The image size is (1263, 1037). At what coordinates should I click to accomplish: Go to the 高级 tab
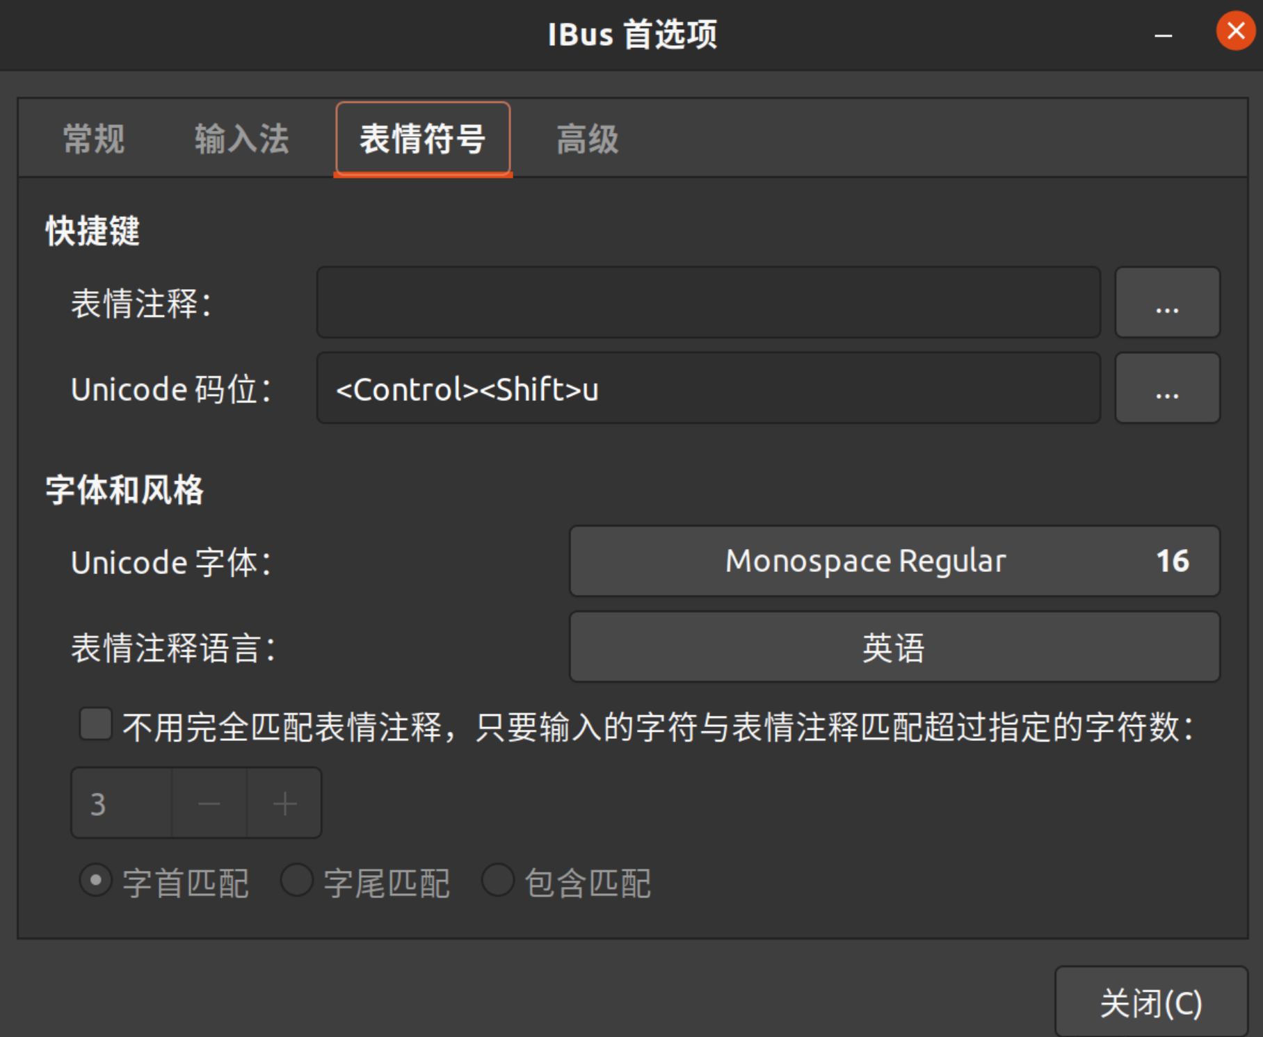588,139
